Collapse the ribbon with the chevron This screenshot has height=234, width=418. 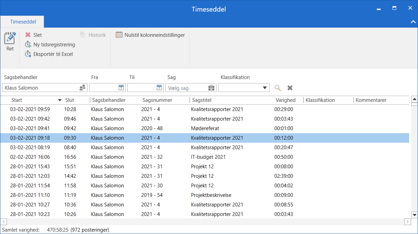413,22
